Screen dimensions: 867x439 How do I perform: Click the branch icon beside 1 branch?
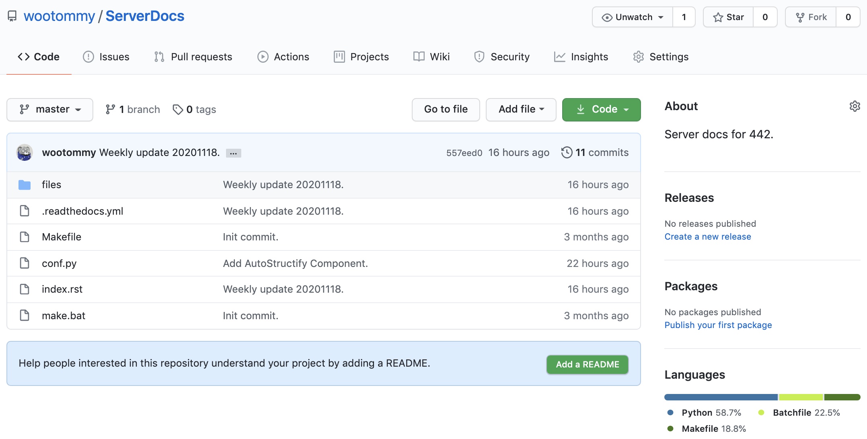click(110, 109)
